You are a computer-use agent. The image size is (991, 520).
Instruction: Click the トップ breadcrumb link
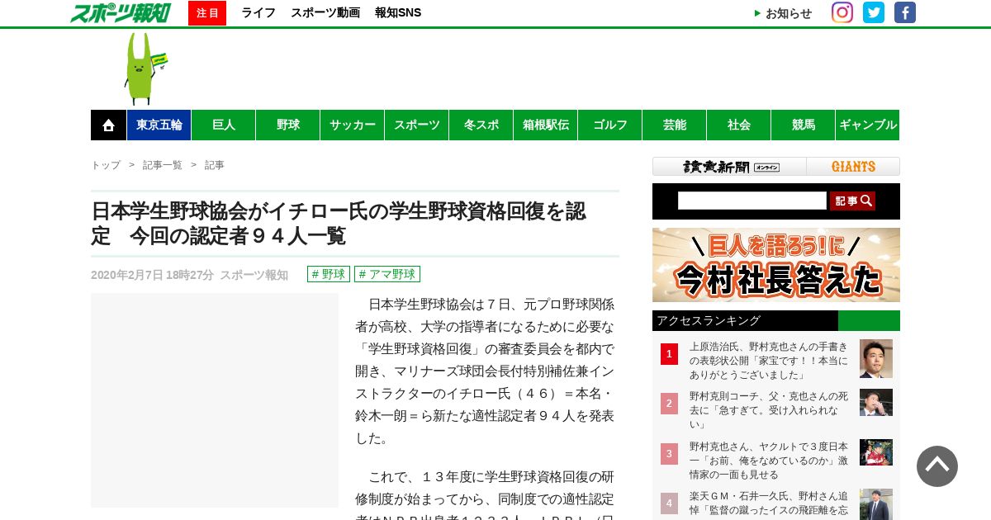[106, 165]
